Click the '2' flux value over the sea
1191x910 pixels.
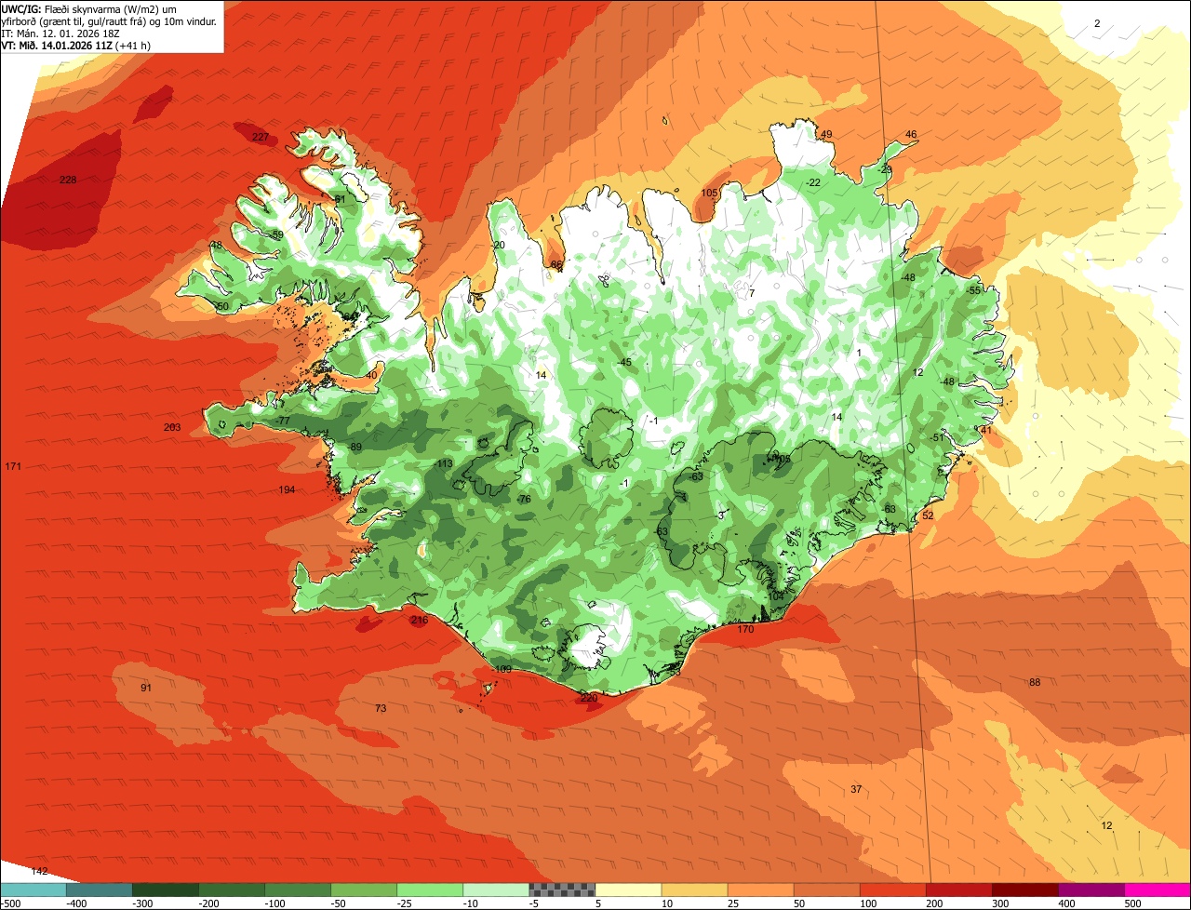point(1097,23)
